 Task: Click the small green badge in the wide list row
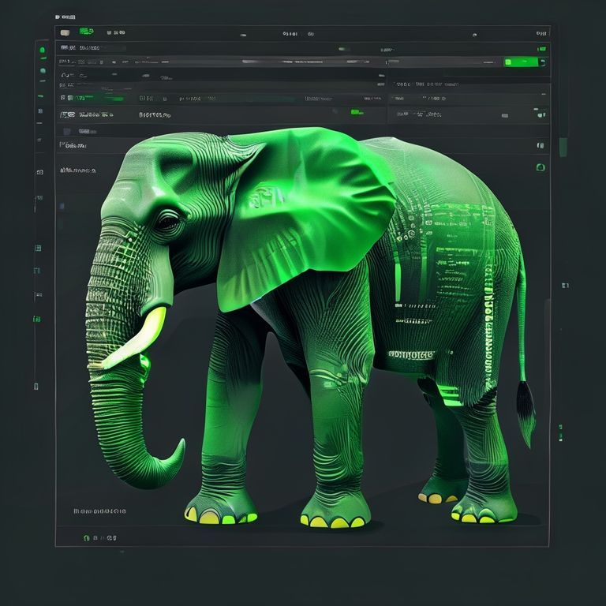click(x=357, y=112)
